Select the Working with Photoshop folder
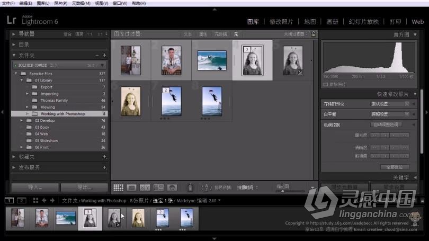Screen dimensions: 429x241 pyautogui.click(x=59, y=114)
